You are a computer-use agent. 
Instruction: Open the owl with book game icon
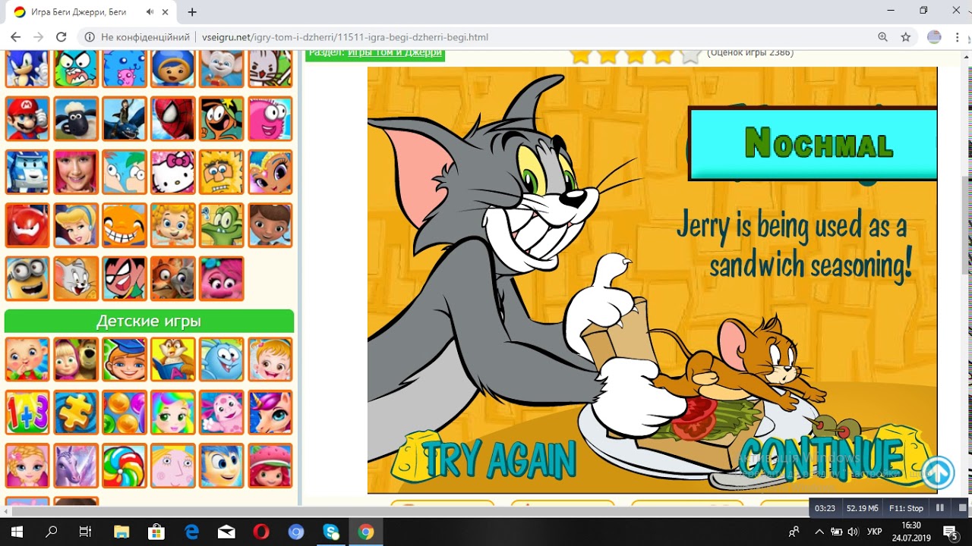click(173, 359)
